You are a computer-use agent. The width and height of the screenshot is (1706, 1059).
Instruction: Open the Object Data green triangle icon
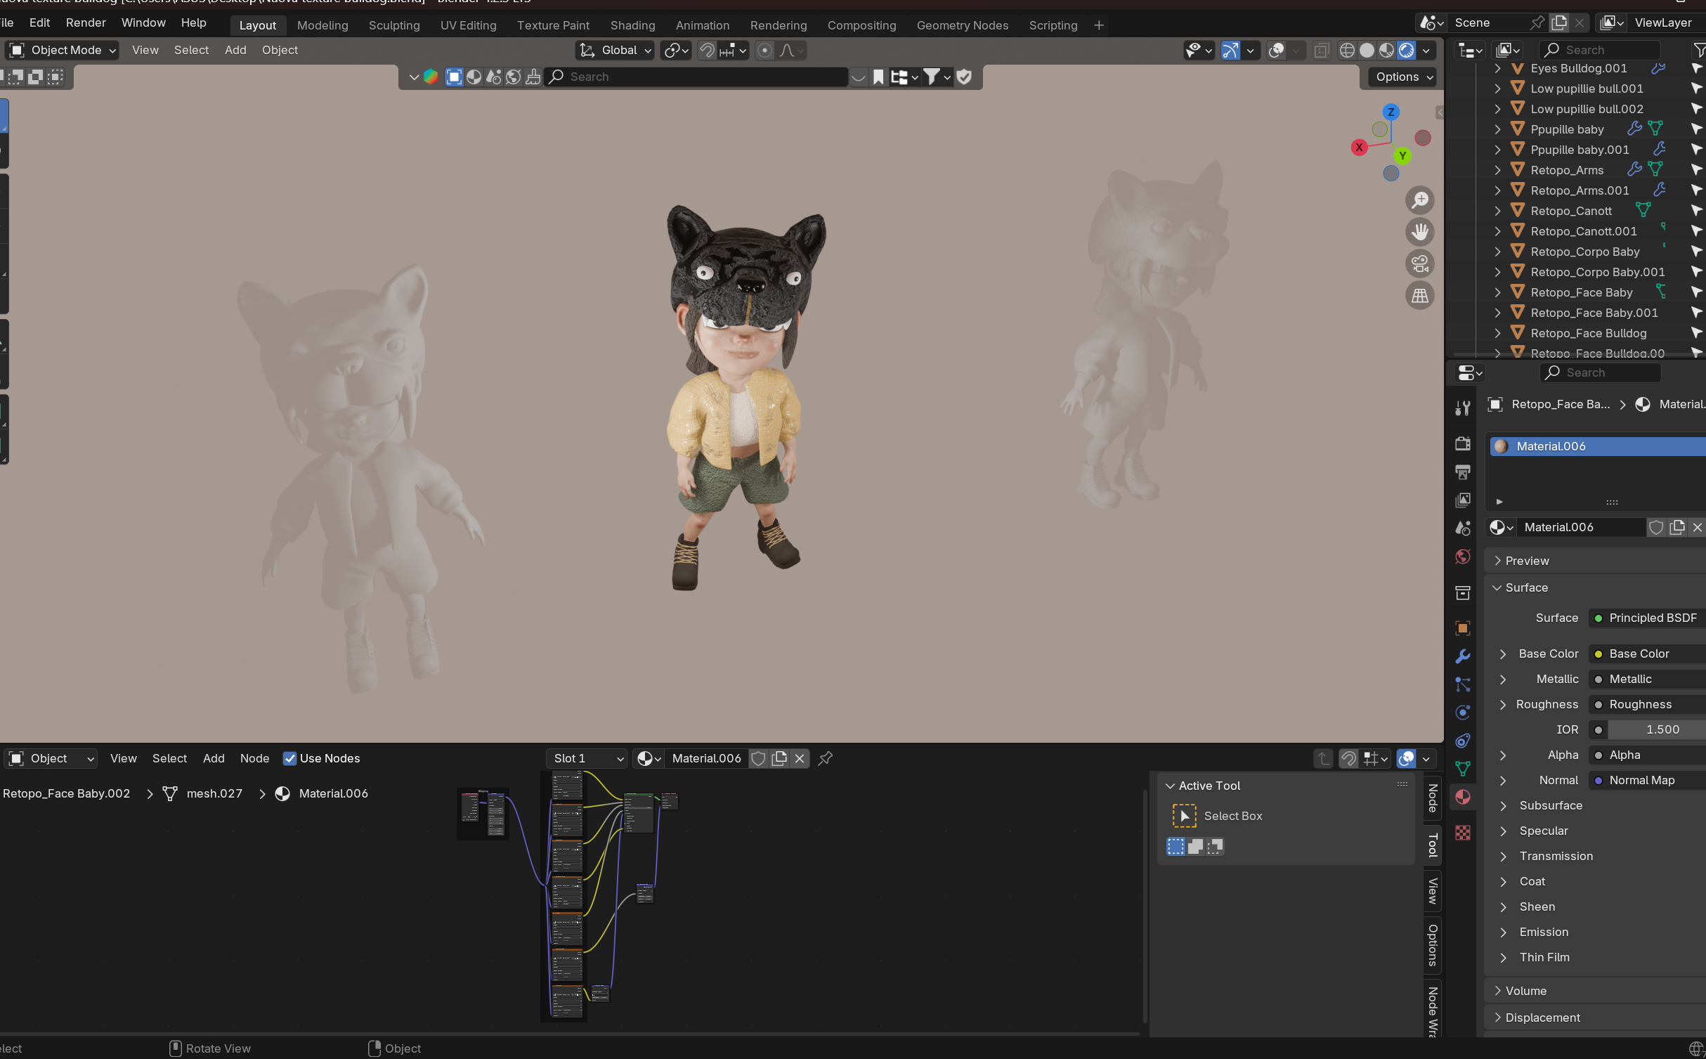[x=1463, y=769]
